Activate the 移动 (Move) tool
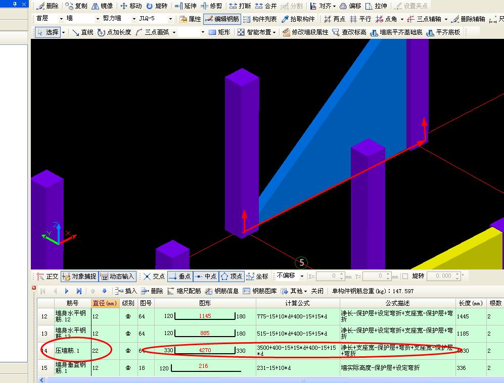This screenshot has width=504, height=383. [131, 6]
